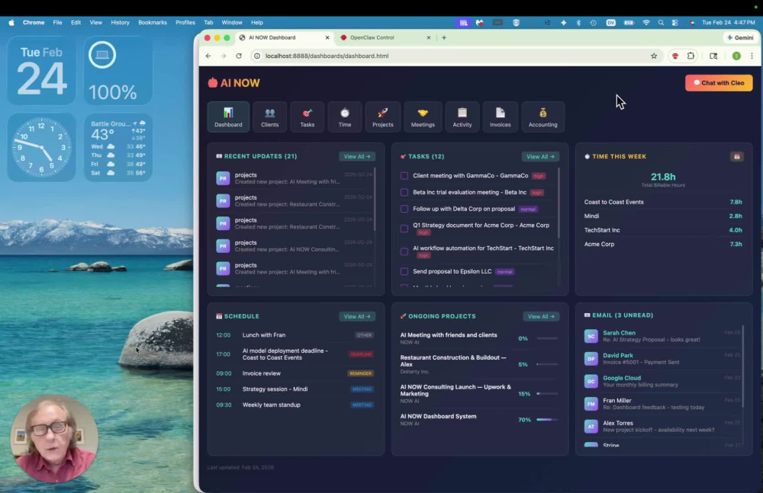Select 'Strategy session - Mindi' entry
This screenshot has width=763, height=493.
click(295, 389)
